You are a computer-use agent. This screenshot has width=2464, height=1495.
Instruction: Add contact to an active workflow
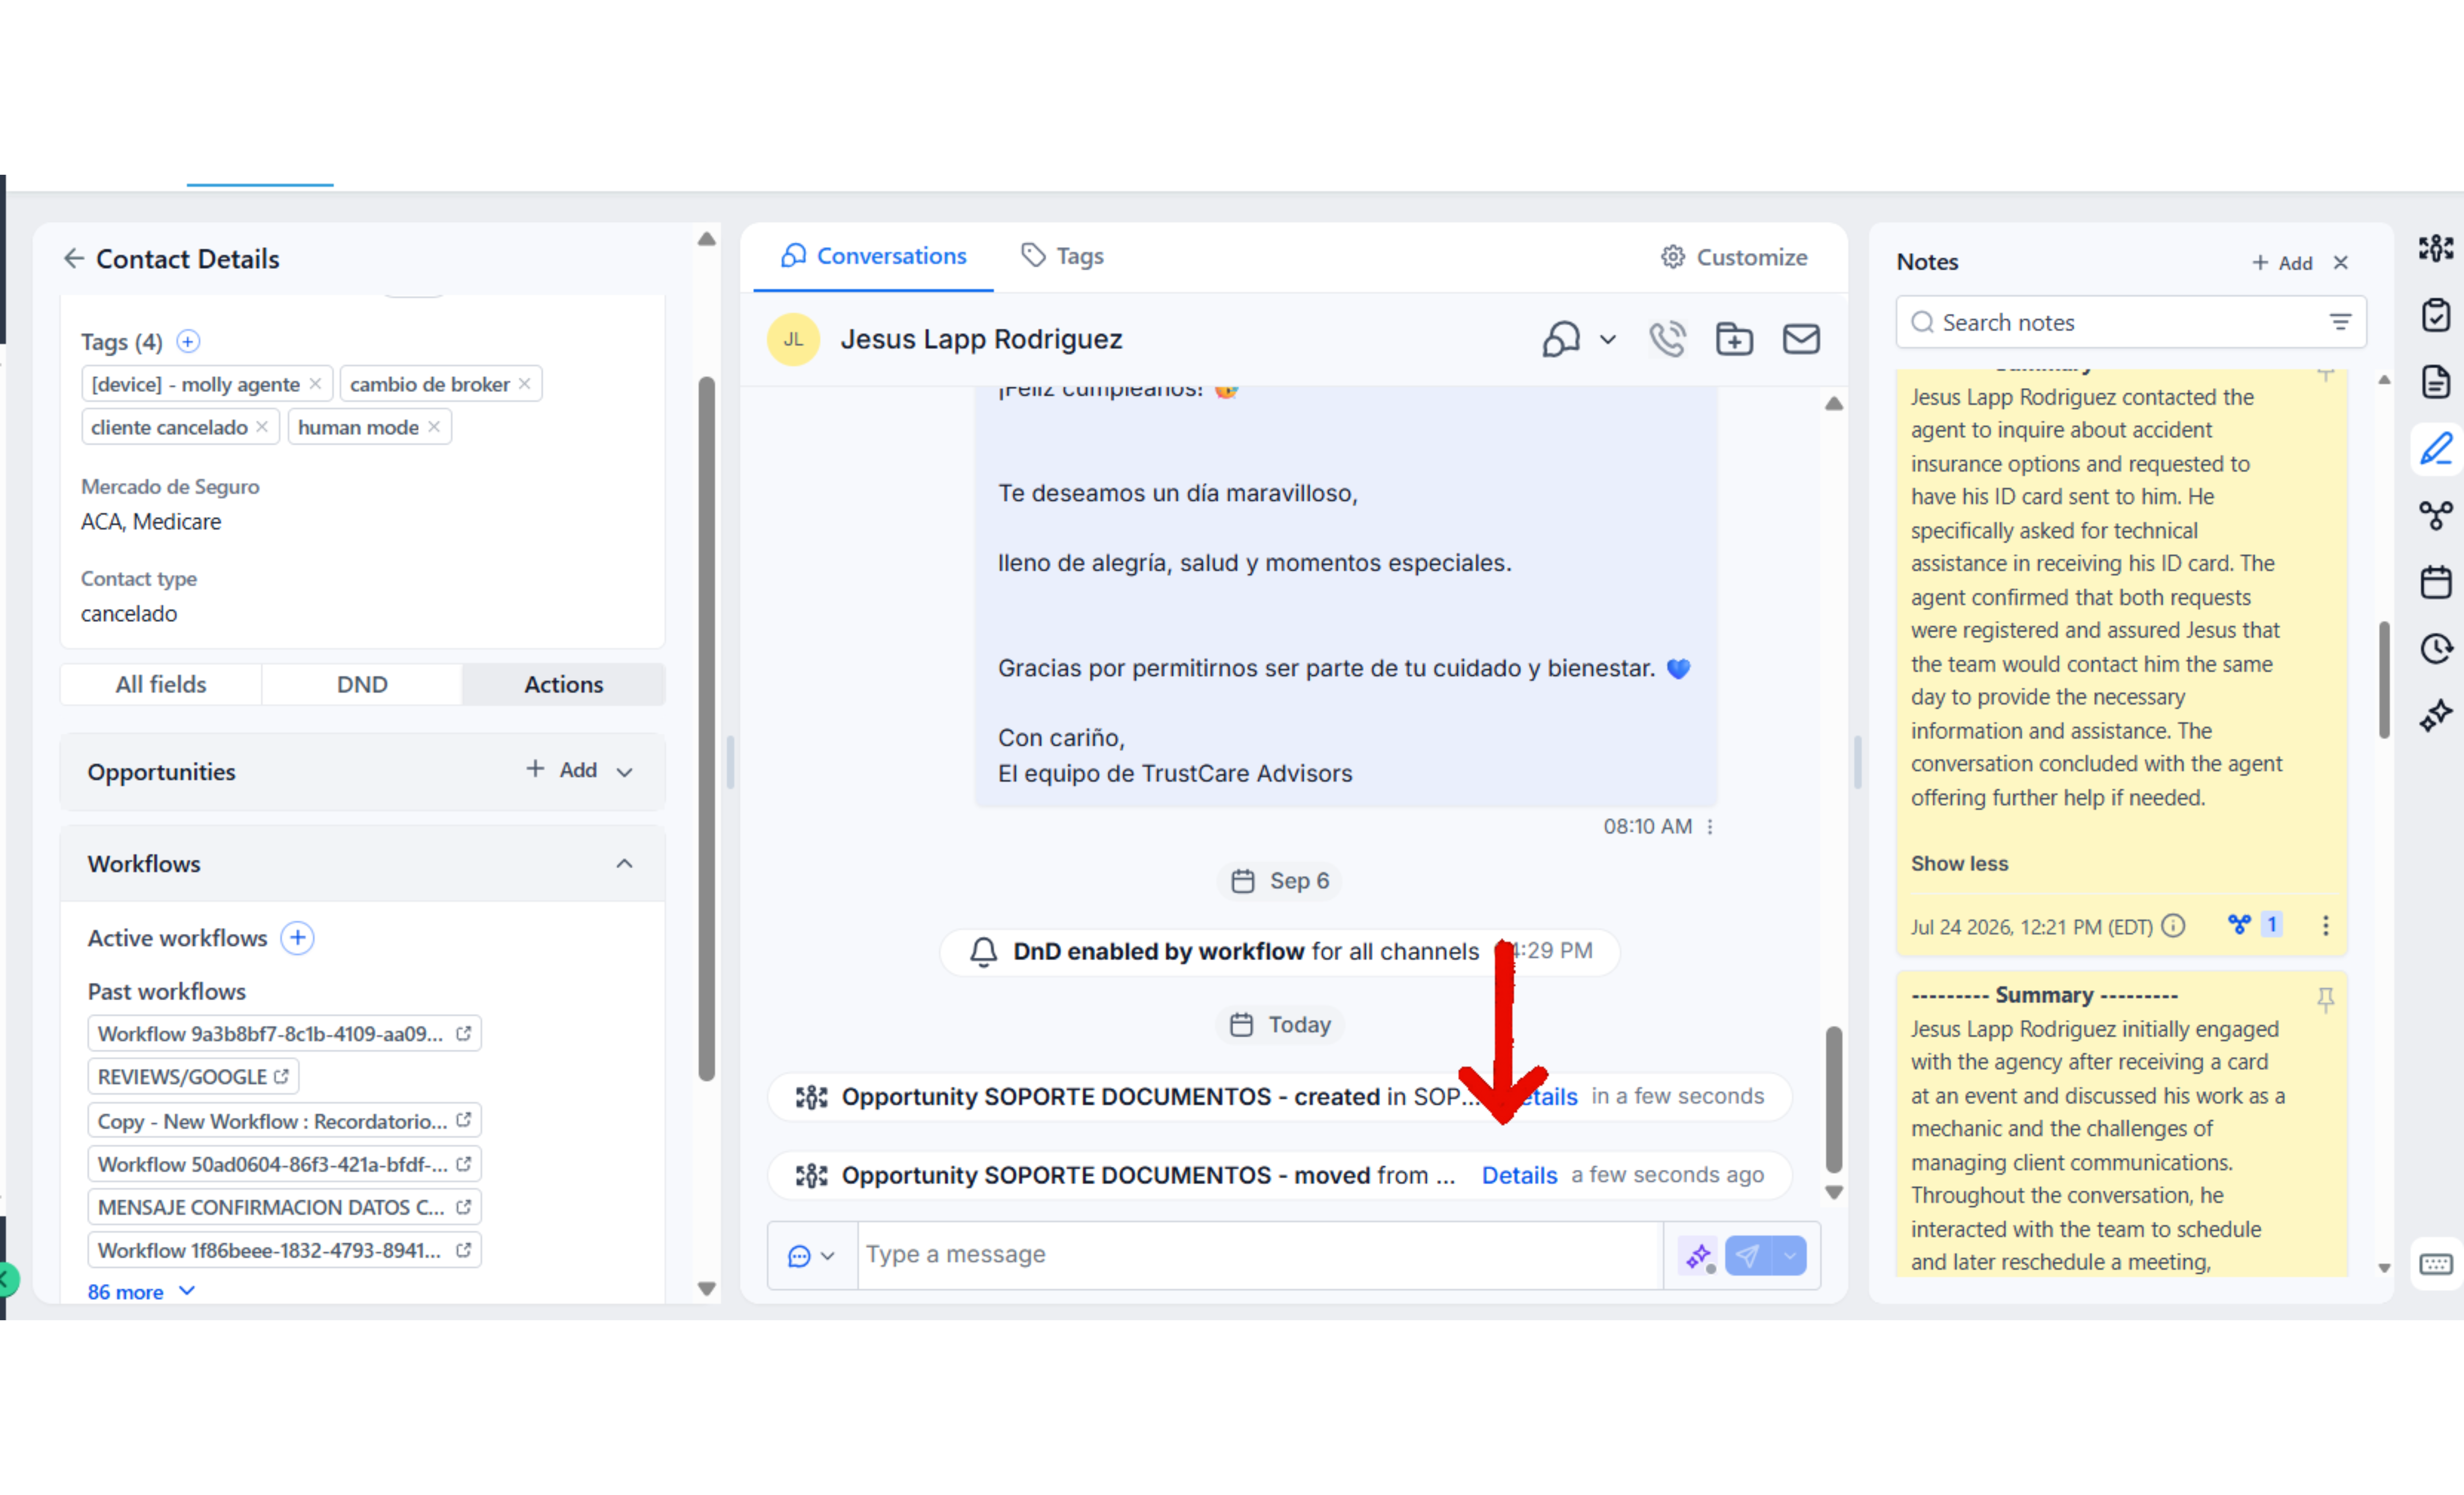[x=297, y=938]
